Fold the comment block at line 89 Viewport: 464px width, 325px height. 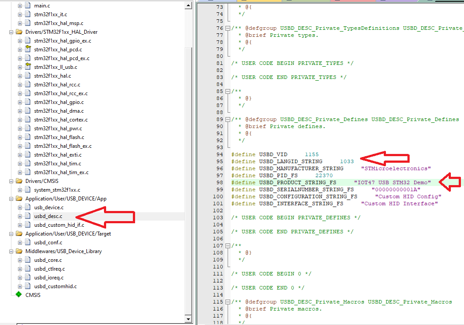click(228, 119)
